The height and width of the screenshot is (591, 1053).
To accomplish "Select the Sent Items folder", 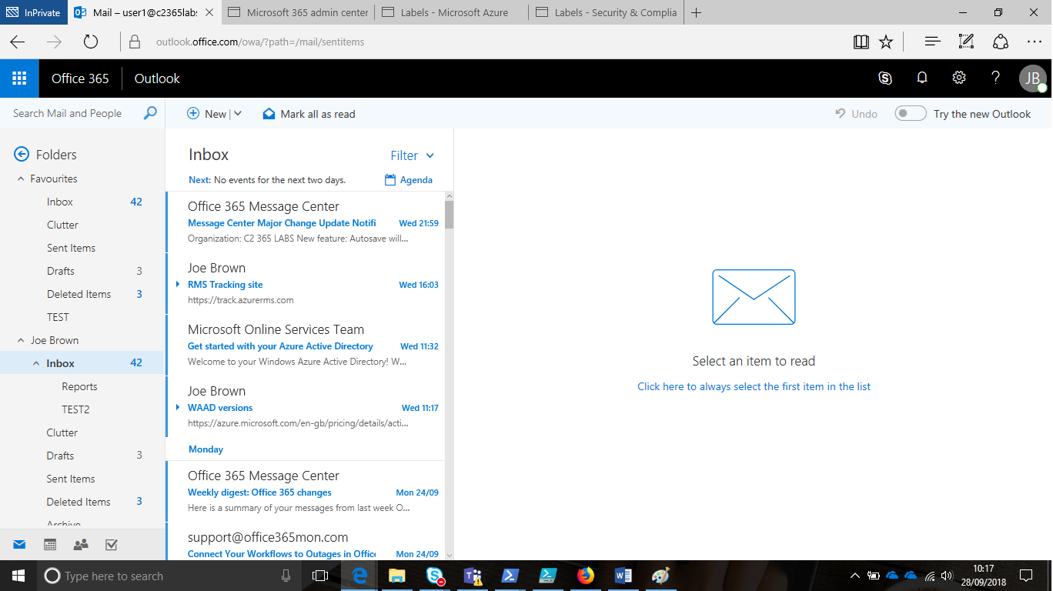I will point(71,248).
